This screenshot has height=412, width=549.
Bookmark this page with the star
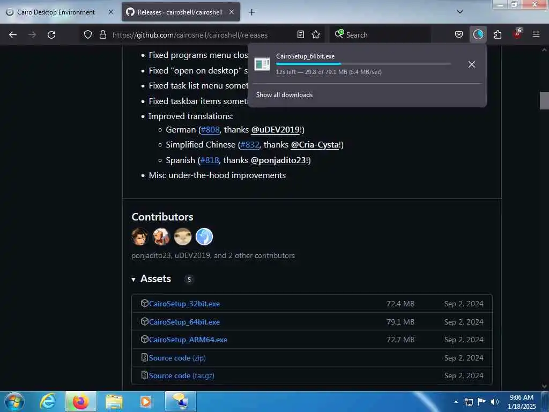pyautogui.click(x=316, y=35)
